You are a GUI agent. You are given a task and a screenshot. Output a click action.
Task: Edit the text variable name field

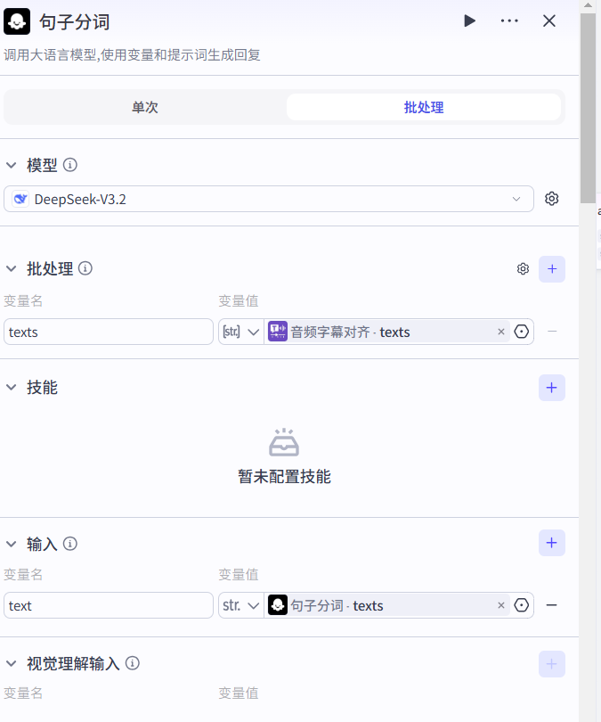point(109,605)
